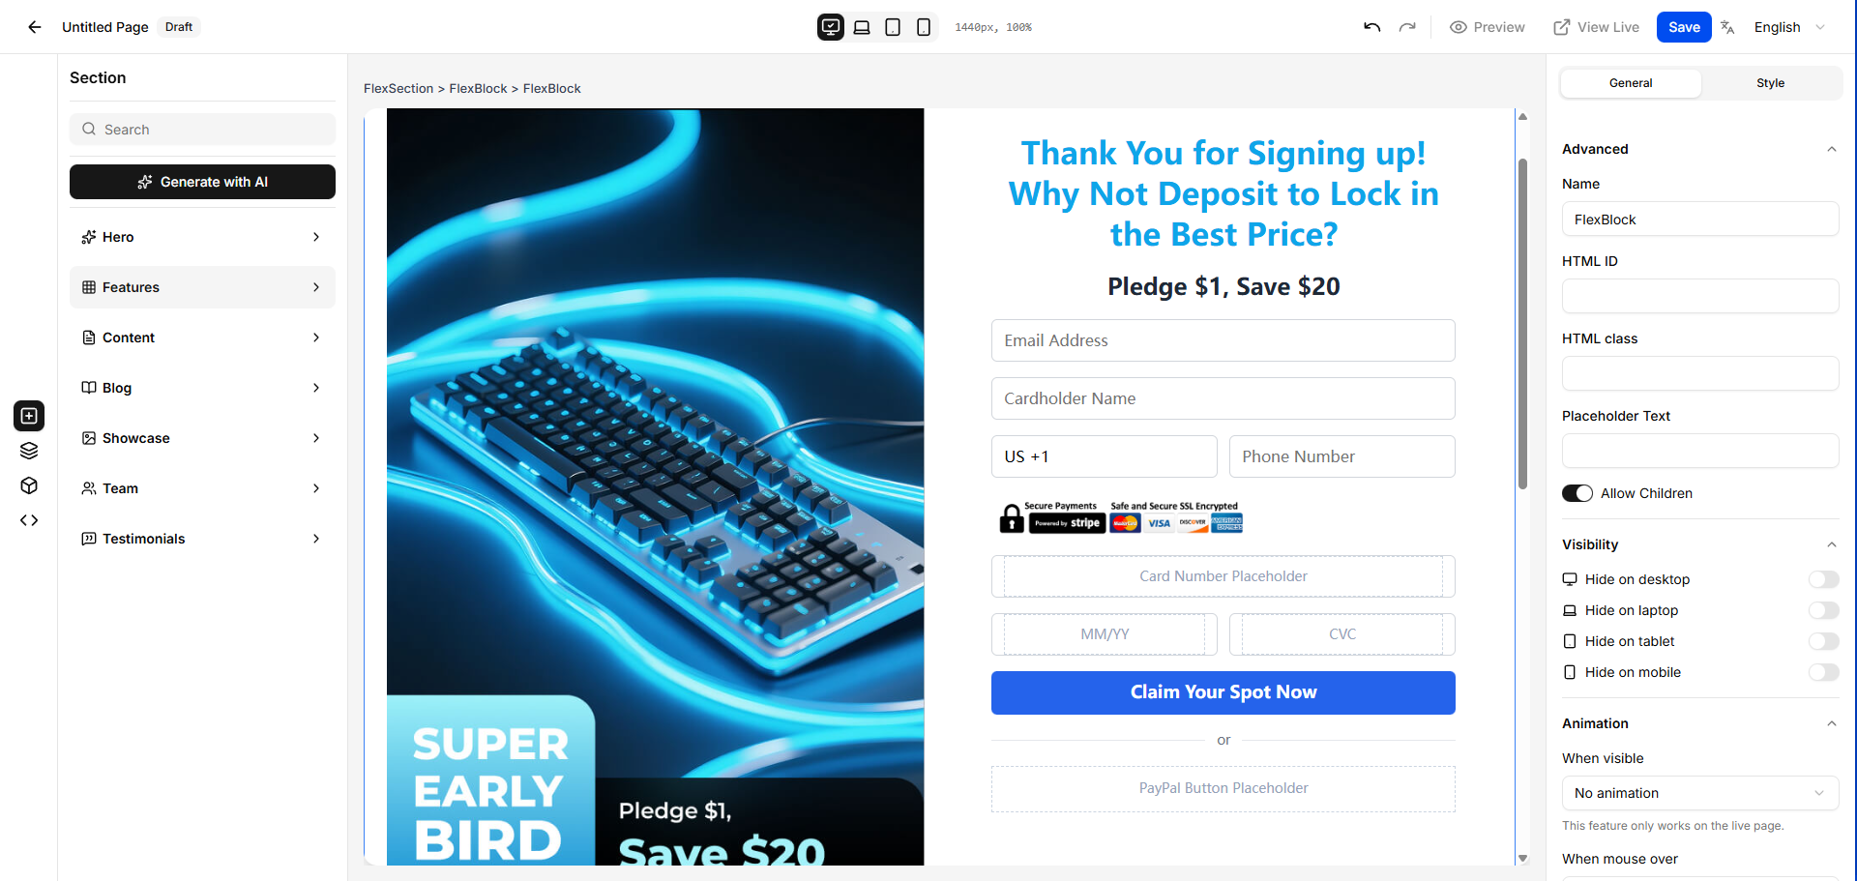Select the General tab
Viewport: 1857px width, 881px height.
point(1631,83)
